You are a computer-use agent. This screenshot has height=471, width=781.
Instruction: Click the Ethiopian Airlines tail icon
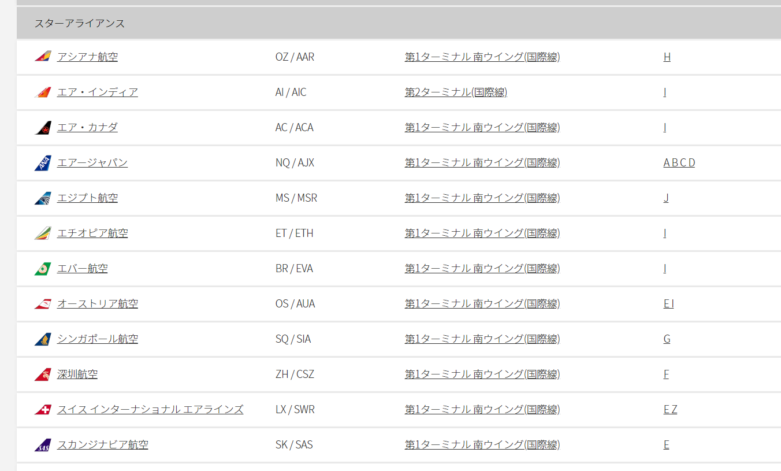[x=43, y=233]
